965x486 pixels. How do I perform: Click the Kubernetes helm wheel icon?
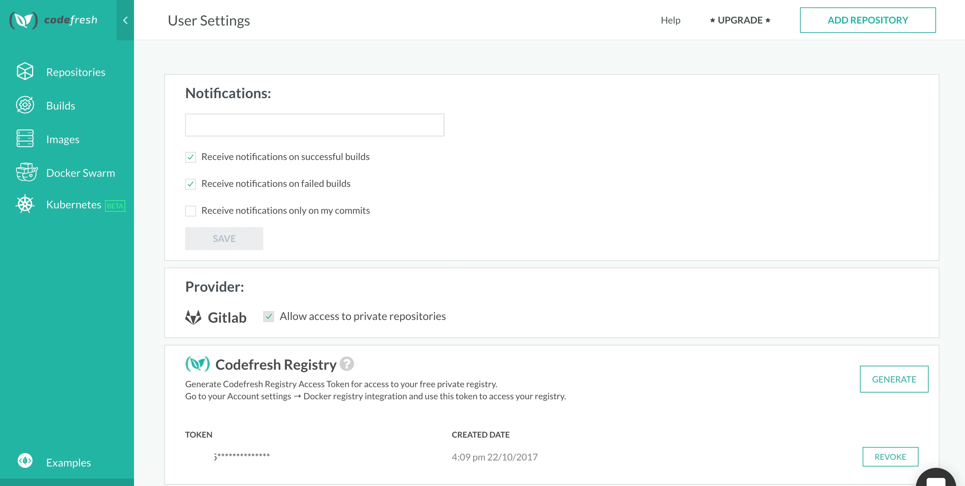[25, 204]
